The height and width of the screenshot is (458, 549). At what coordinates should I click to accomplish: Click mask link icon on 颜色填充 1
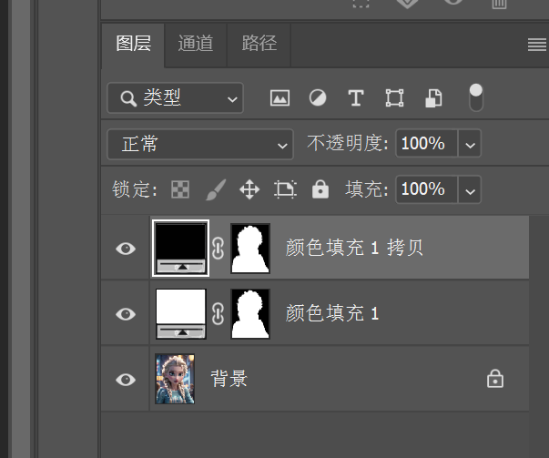click(218, 314)
